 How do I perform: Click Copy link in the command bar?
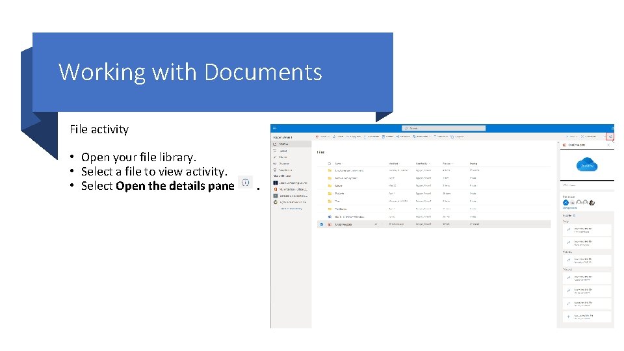354,136
